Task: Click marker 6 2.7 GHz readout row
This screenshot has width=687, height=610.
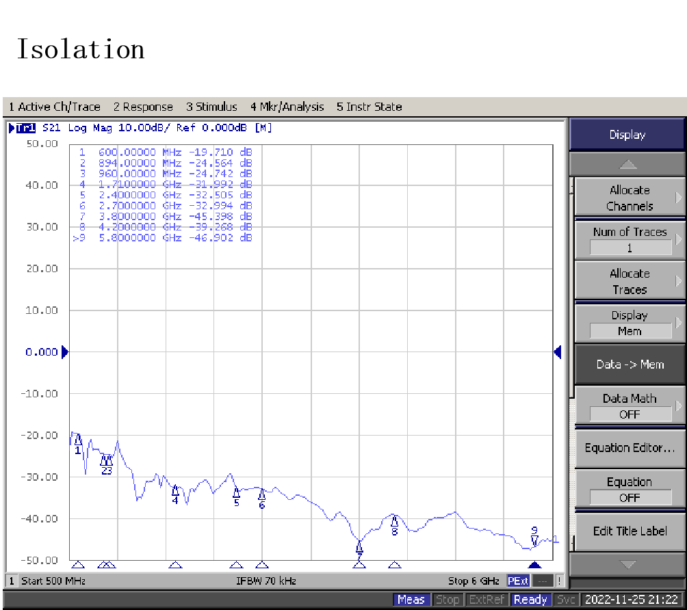Action: click(165, 206)
